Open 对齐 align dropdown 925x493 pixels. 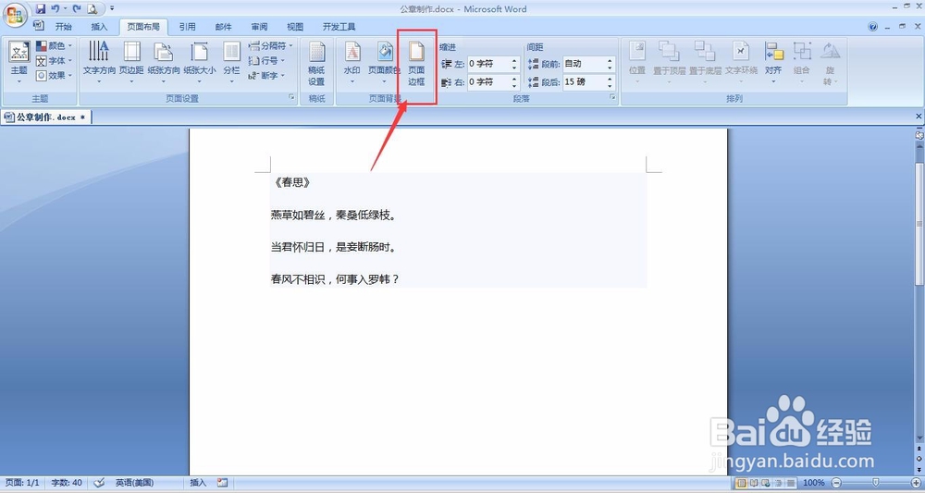[773, 63]
